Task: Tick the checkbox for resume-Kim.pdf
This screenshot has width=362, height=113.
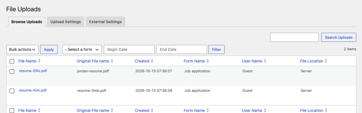Action: [x=12, y=91]
